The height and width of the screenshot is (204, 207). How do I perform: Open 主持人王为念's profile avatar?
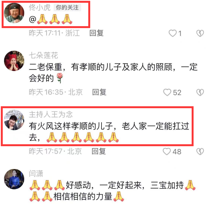tap(14, 120)
